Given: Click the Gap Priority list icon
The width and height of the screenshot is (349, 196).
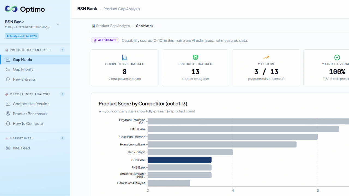Looking at the screenshot, I should pos(8,69).
